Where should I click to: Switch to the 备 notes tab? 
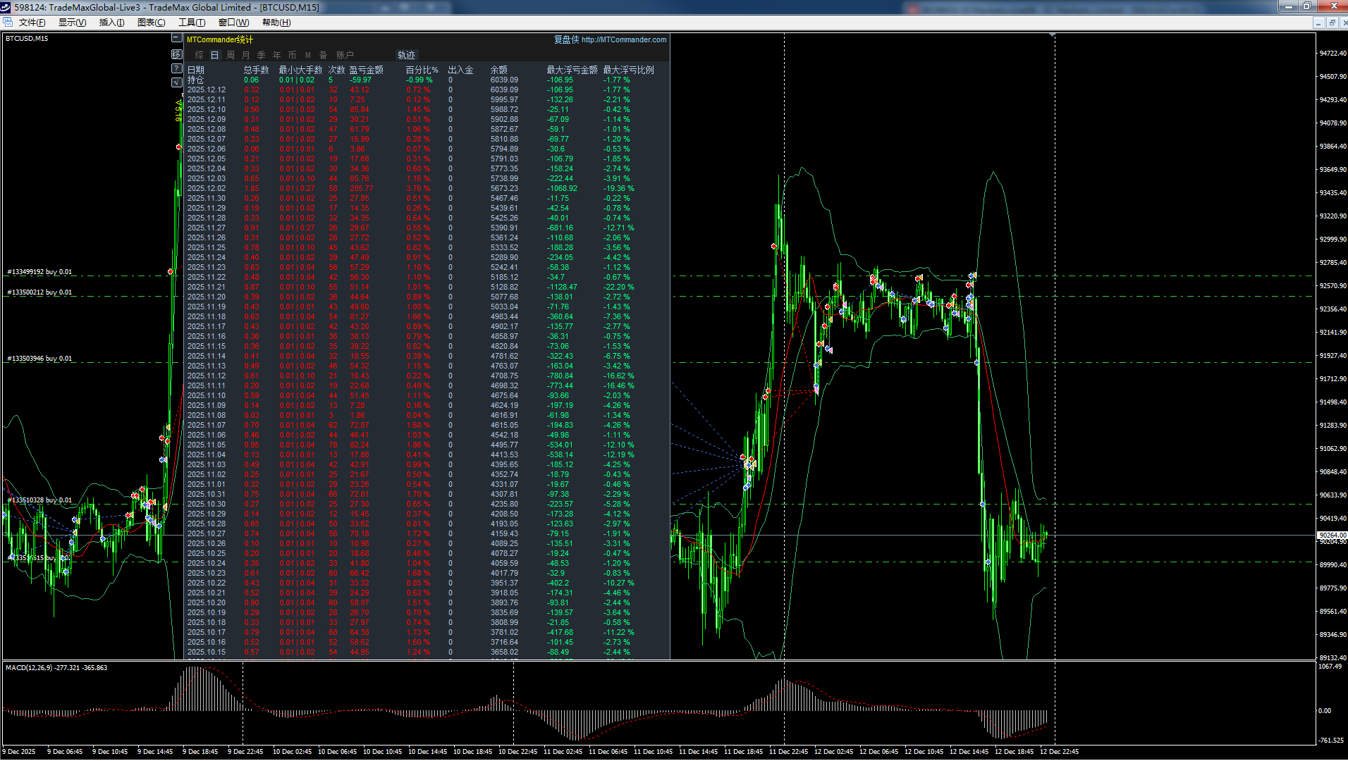coord(324,55)
